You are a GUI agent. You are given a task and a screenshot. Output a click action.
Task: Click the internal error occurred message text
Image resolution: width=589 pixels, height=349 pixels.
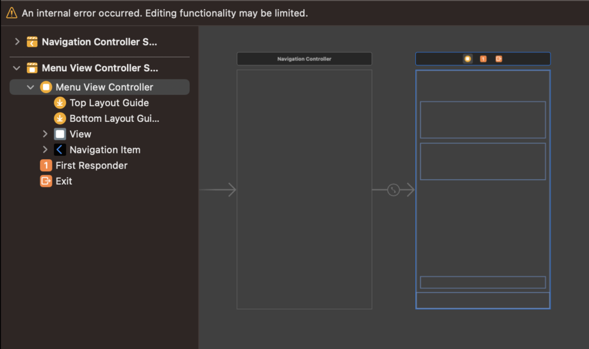click(x=165, y=13)
